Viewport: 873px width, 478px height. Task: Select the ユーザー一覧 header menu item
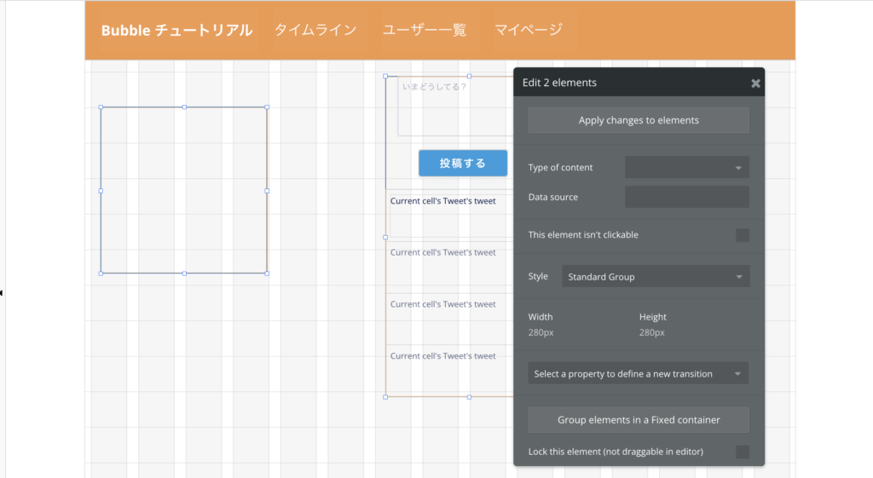pyautogui.click(x=425, y=30)
